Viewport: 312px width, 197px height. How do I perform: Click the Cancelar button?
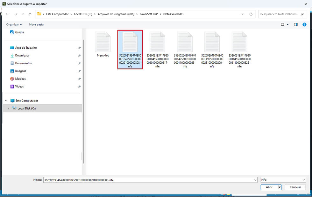tap(295, 187)
